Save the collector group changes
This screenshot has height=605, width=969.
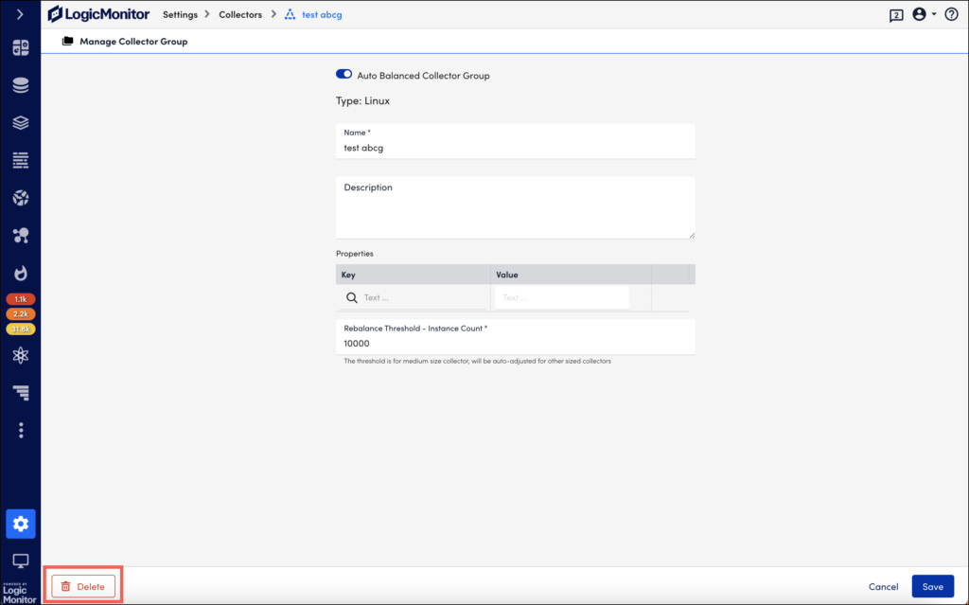coord(933,586)
